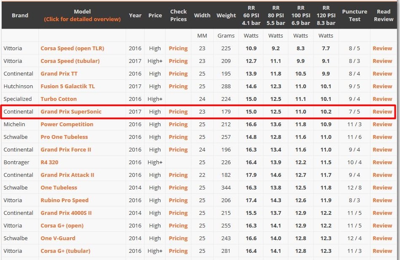
Task: Read Review of Corsa Speed (open TLR)
Action: tap(382, 48)
